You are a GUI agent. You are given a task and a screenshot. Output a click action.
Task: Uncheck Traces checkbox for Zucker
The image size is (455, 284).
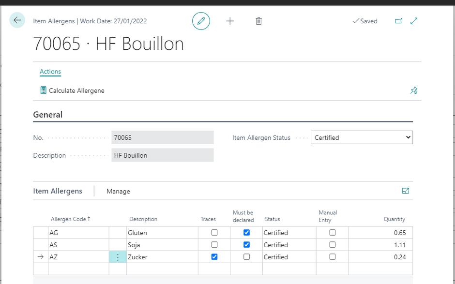pyautogui.click(x=214, y=257)
